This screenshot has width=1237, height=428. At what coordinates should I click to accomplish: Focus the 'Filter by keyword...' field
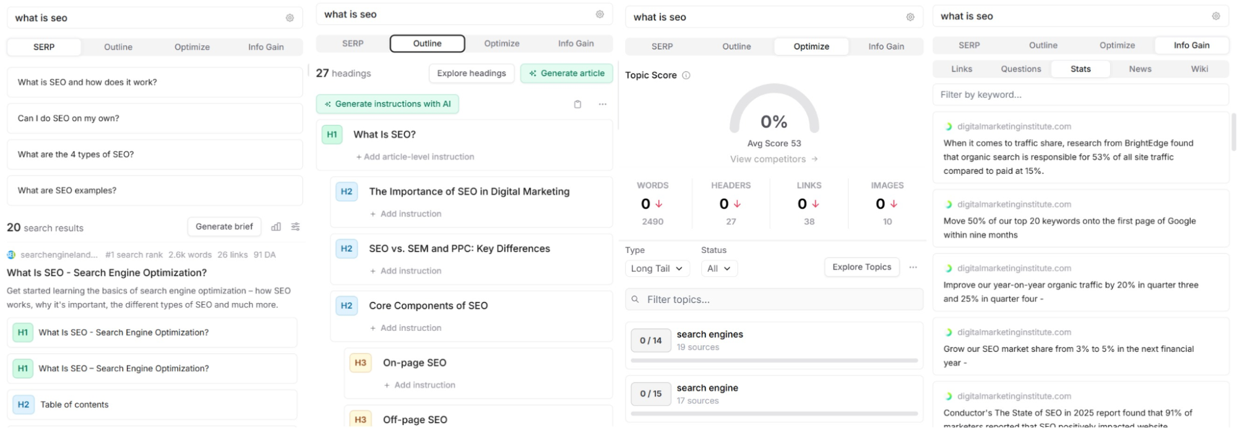[1080, 95]
